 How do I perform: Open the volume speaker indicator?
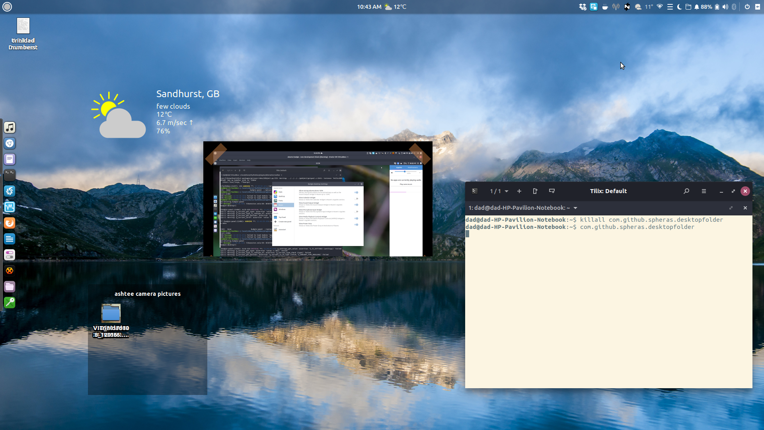[x=725, y=7]
